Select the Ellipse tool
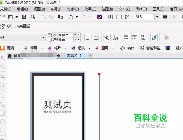Image resolution: width=183 pixels, height=140 pixels. pyautogui.click(x=3, y=121)
